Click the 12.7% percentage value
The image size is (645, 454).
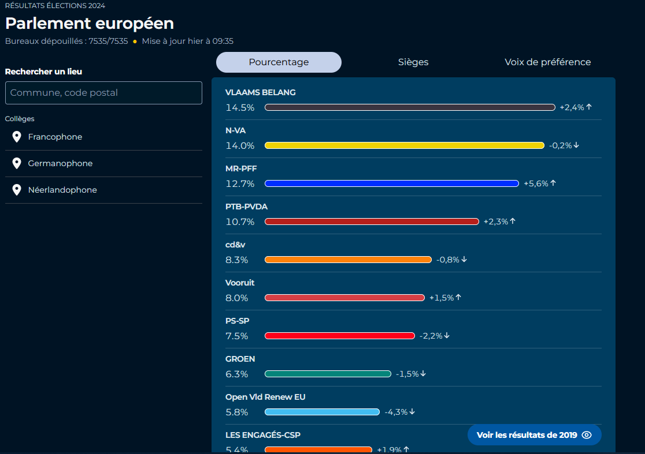coord(240,184)
